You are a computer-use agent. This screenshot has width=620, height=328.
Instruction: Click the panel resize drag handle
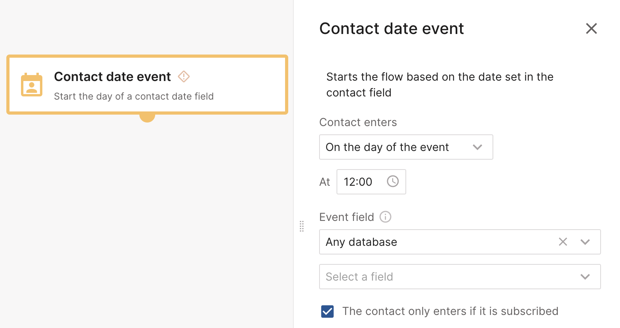click(302, 226)
